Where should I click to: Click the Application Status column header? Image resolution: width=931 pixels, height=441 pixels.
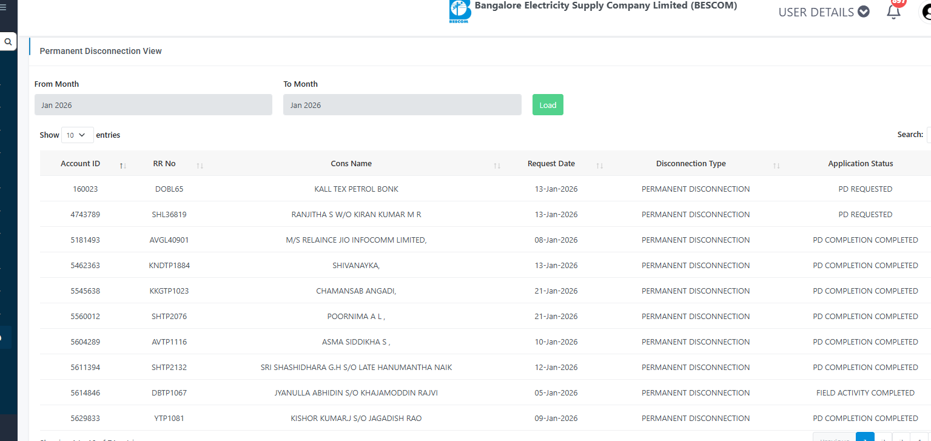click(860, 164)
